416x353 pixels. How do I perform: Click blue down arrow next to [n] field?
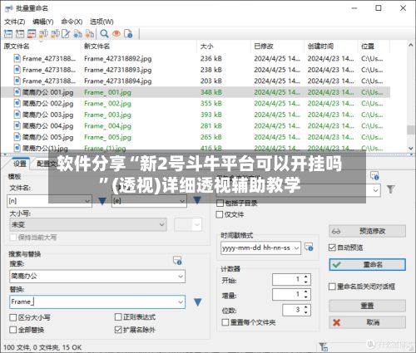tap(102, 201)
